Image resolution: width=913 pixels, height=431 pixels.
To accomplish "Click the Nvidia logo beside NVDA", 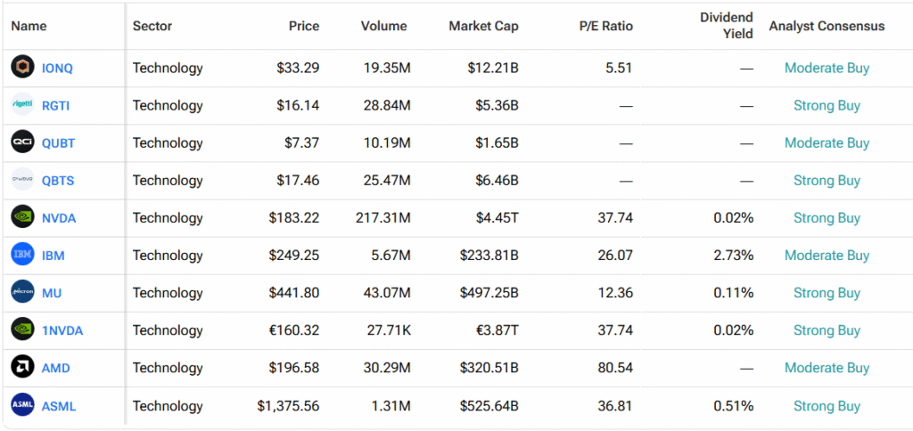I will (x=22, y=217).
